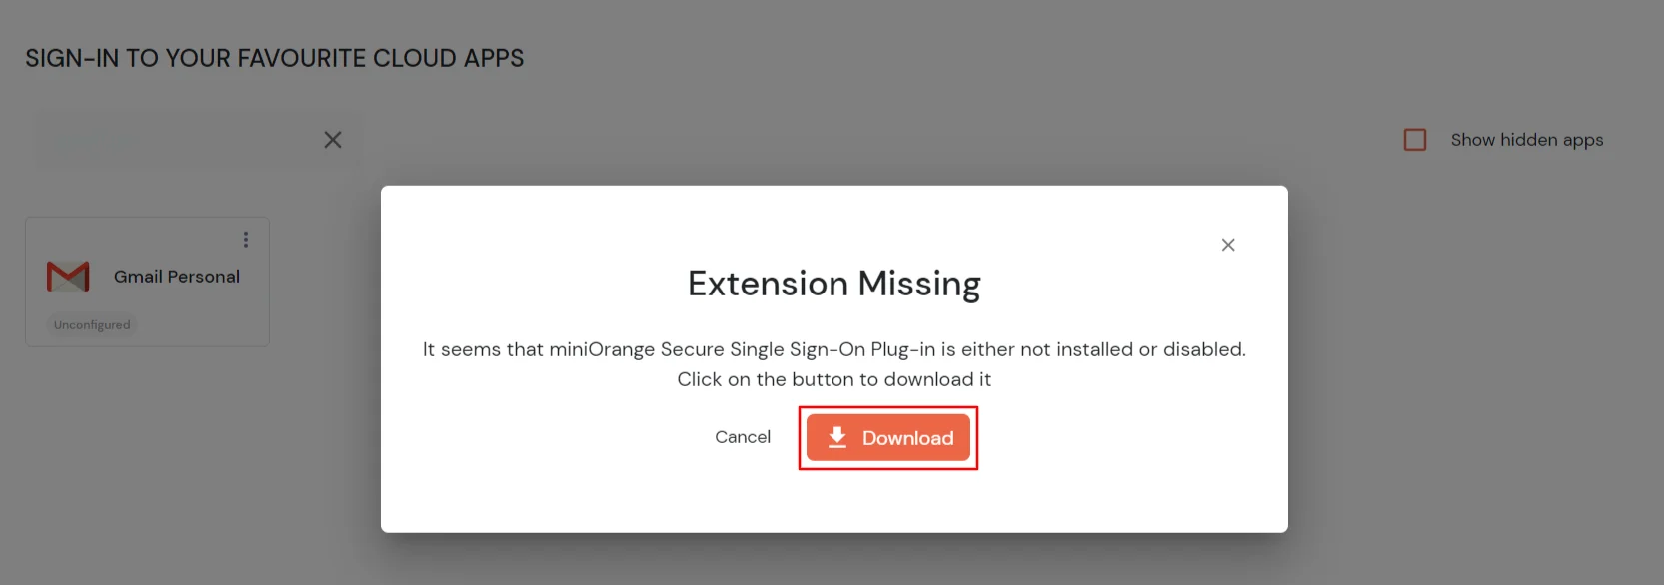This screenshot has width=1664, height=585.
Task: Clear the search box using the X icon
Action: pos(332,139)
